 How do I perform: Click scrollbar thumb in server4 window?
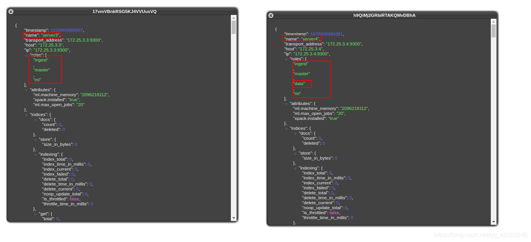493,31
